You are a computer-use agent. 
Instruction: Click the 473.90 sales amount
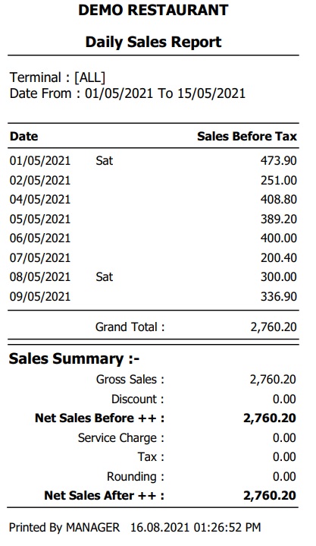[279, 160]
